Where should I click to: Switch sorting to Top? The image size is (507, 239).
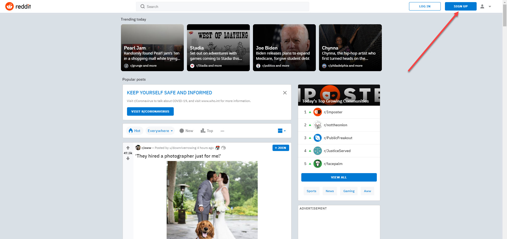coord(207,131)
